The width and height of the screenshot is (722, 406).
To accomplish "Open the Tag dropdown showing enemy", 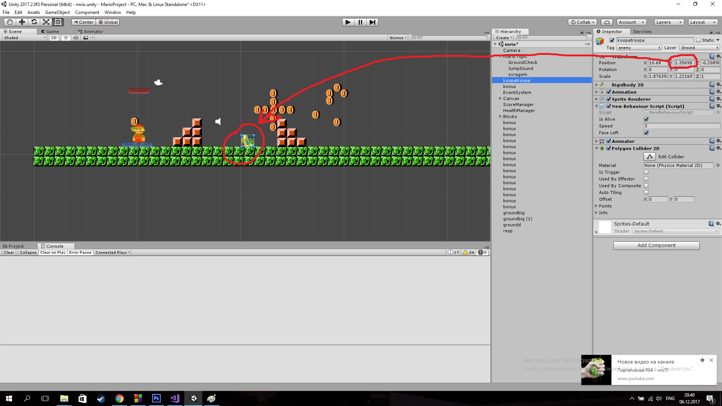I will click(639, 48).
